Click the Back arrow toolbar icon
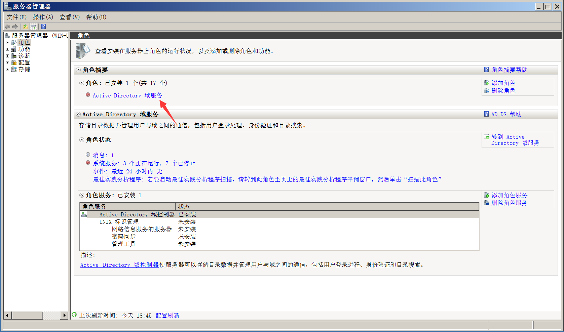 [x=7, y=27]
